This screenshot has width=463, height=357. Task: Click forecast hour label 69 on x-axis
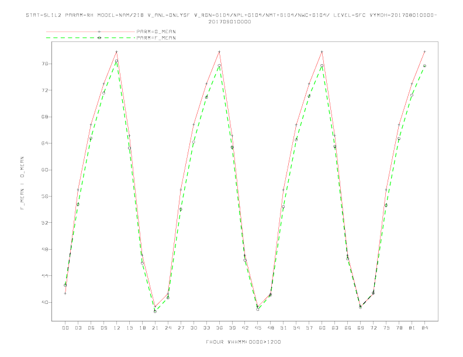361,328
